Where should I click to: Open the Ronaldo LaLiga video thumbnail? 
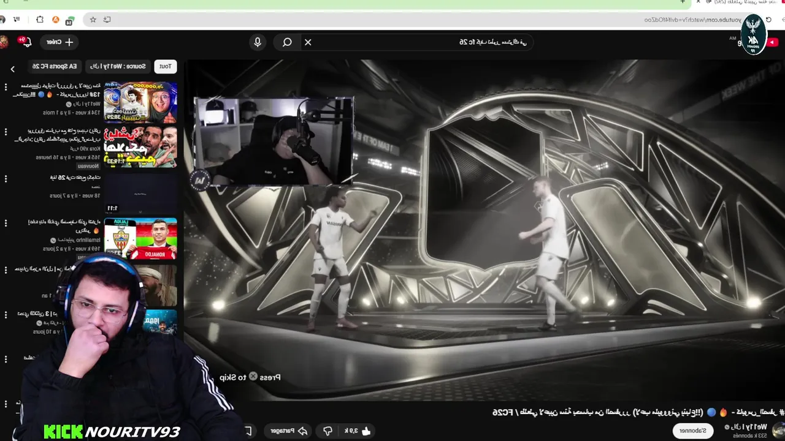140,238
